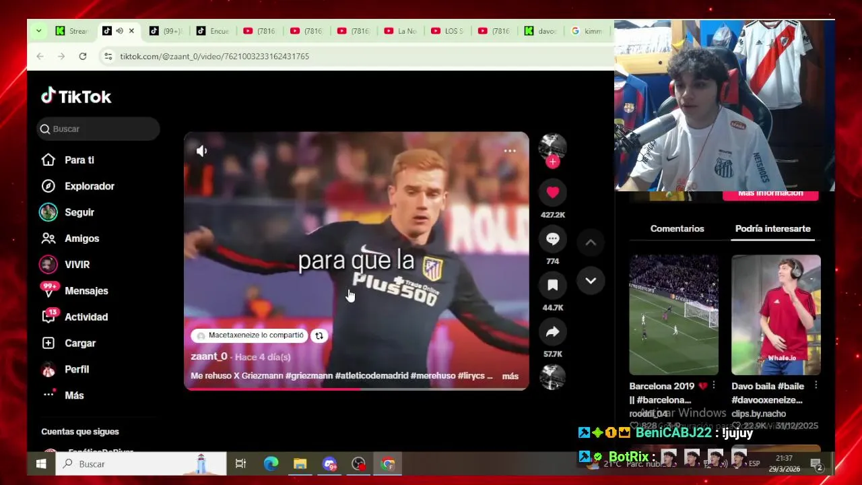This screenshot has height=485, width=862.
Task: Open the video three-dot options menu
Action: coord(510,151)
